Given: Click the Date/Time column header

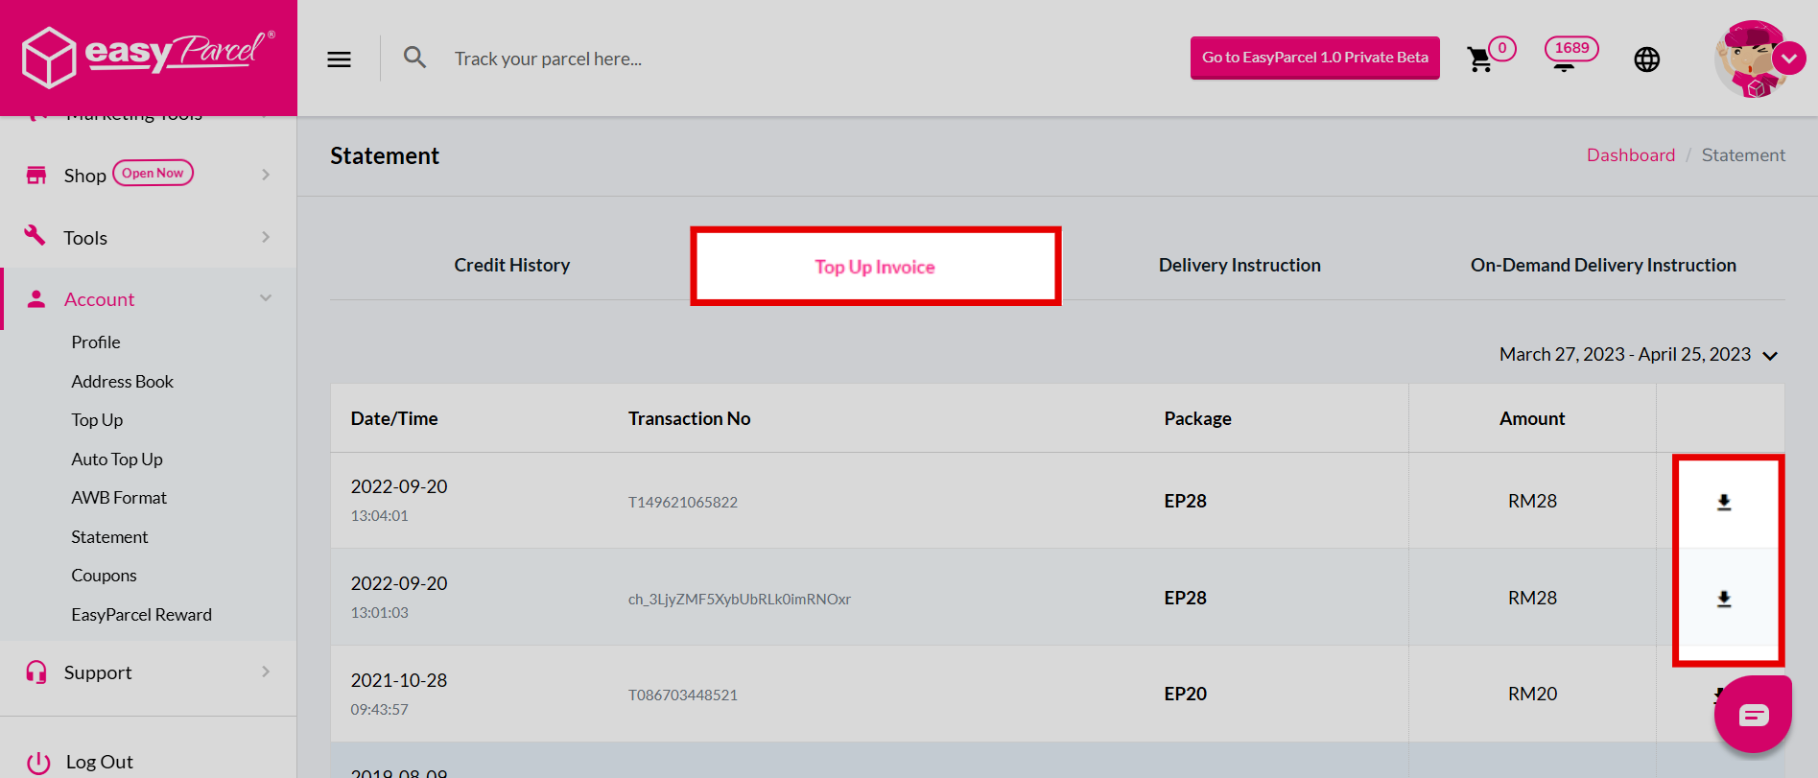Looking at the screenshot, I should tap(394, 418).
